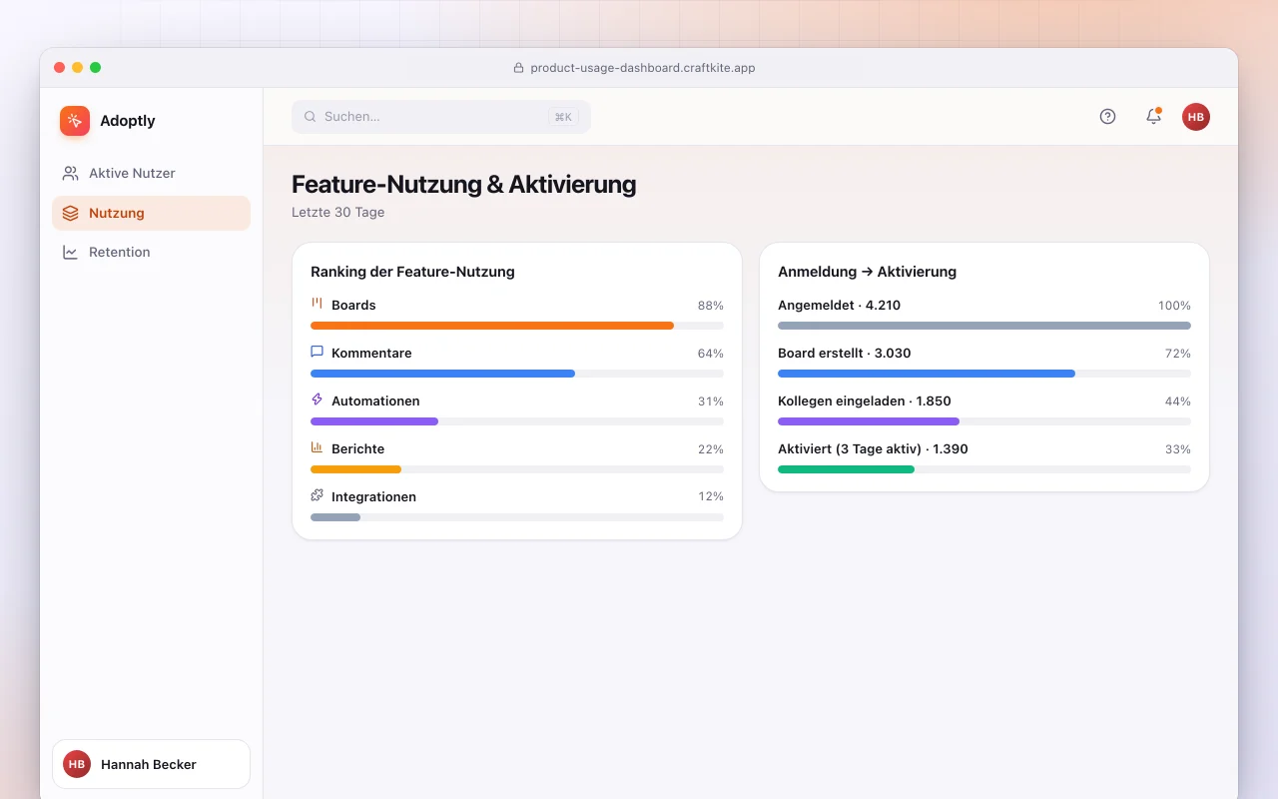
Task: Click the Ranking der Feature-Nutzung title
Action: [412, 272]
